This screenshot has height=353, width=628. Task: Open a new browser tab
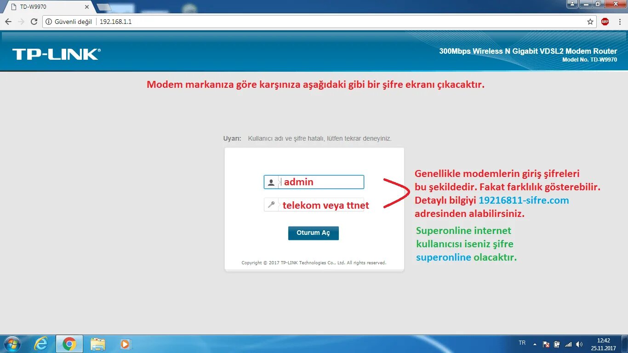(x=104, y=7)
